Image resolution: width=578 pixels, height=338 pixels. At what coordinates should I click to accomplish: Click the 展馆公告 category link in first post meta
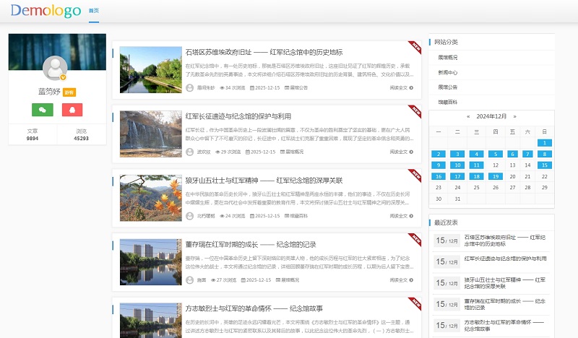(298, 87)
